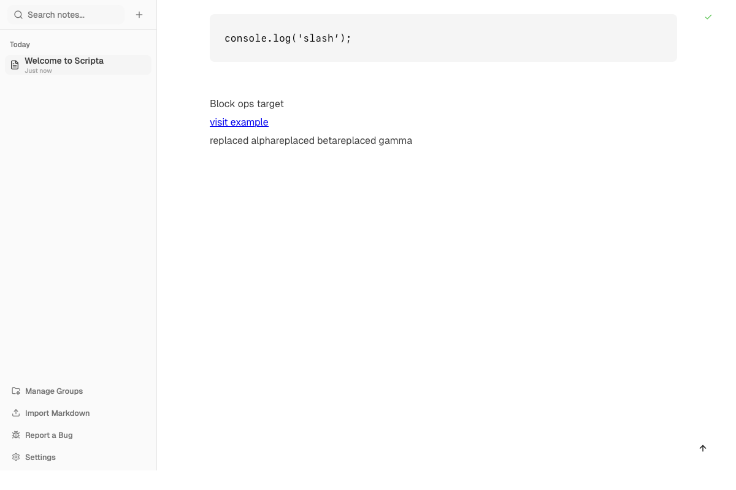The height and width of the screenshot is (490, 736).
Task: Click the folder icon beside Manage Groups
Action: (x=15, y=391)
